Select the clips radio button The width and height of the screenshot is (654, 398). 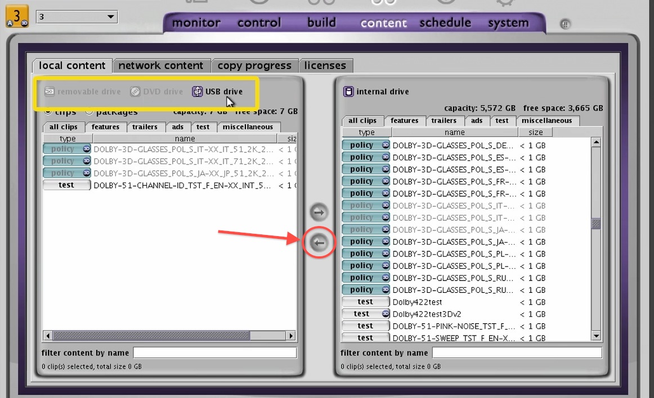pos(48,112)
